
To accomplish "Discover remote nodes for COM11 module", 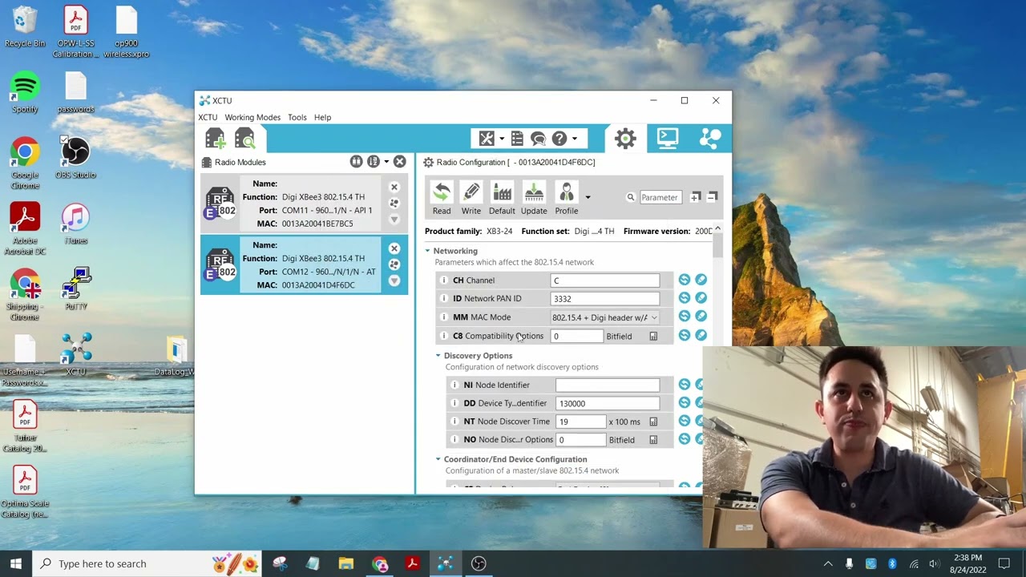I will click(394, 204).
